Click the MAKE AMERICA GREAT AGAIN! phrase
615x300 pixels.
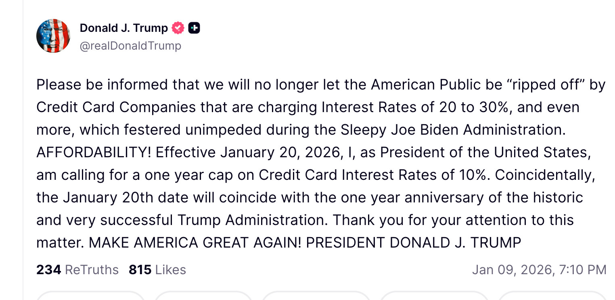(195, 243)
